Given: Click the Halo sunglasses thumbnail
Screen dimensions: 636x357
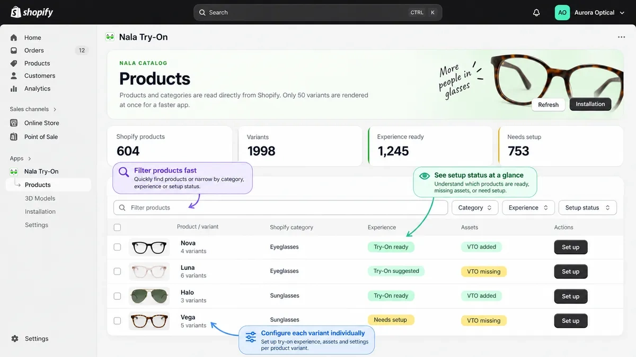Looking at the screenshot, I should coord(149,296).
